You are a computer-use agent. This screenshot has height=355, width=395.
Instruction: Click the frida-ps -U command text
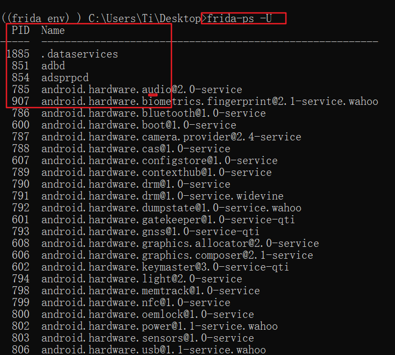[239, 19]
